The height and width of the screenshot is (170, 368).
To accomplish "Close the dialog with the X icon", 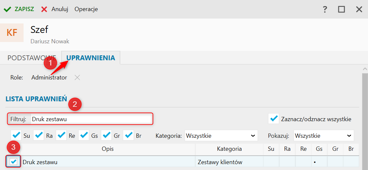I will click(x=359, y=9).
